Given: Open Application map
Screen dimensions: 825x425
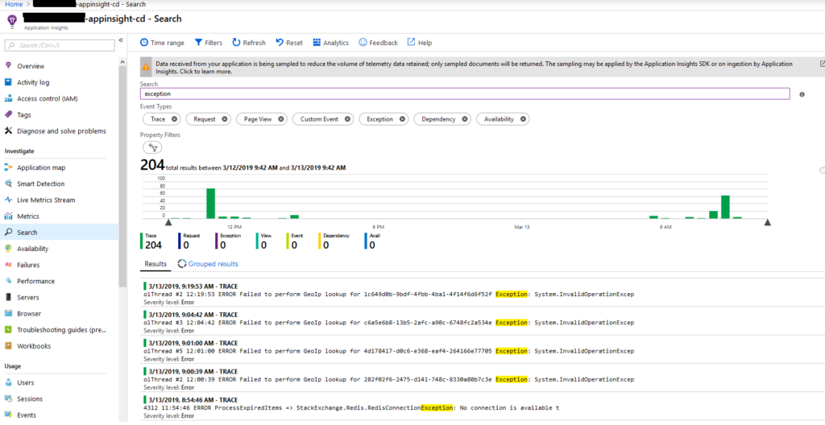Looking at the screenshot, I should [41, 167].
